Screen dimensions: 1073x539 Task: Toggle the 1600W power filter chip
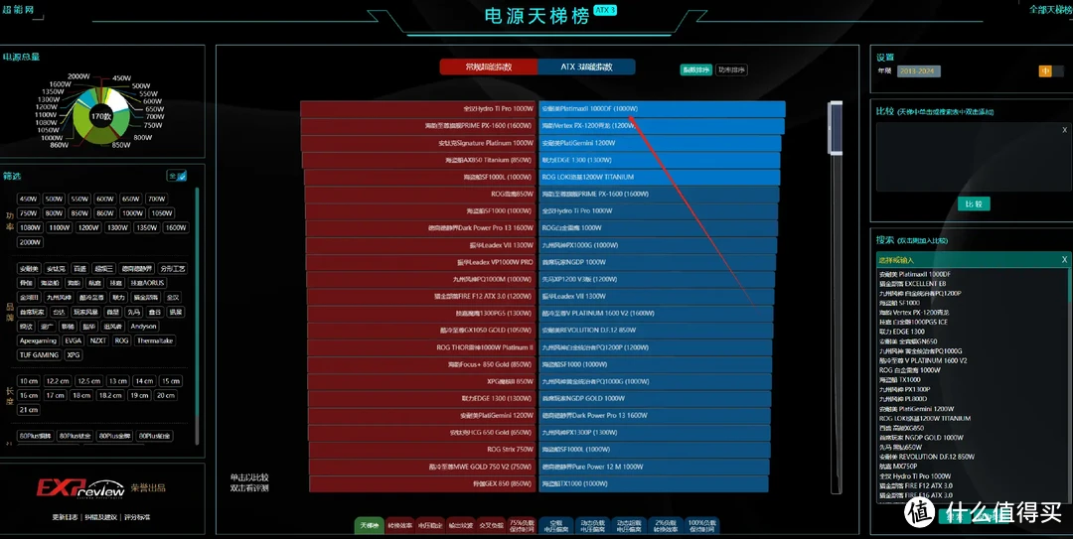pyautogui.click(x=175, y=227)
